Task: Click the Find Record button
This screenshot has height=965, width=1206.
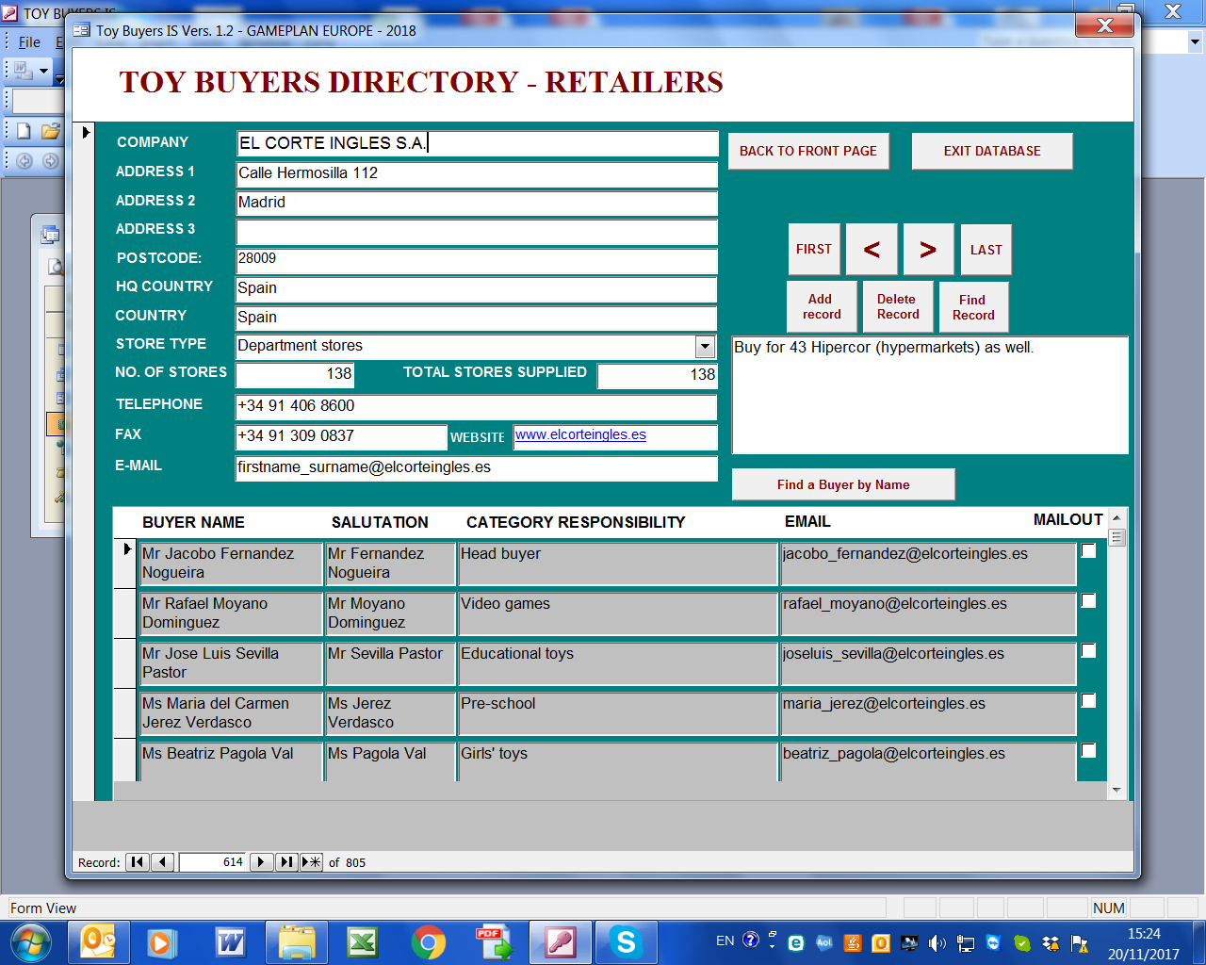Action: (x=973, y=307)
